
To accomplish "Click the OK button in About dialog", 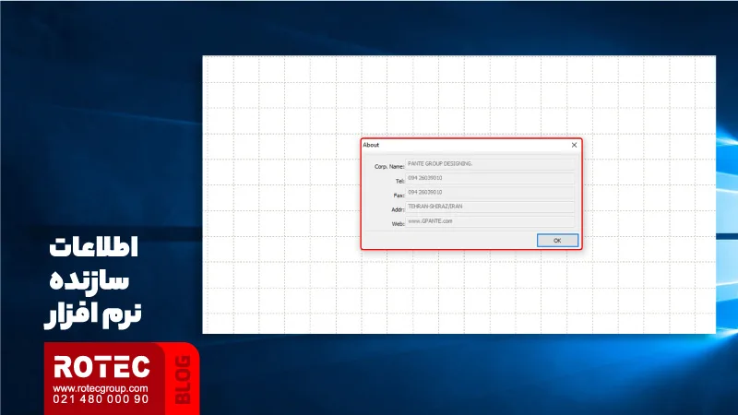I will (x=557, y=240).
